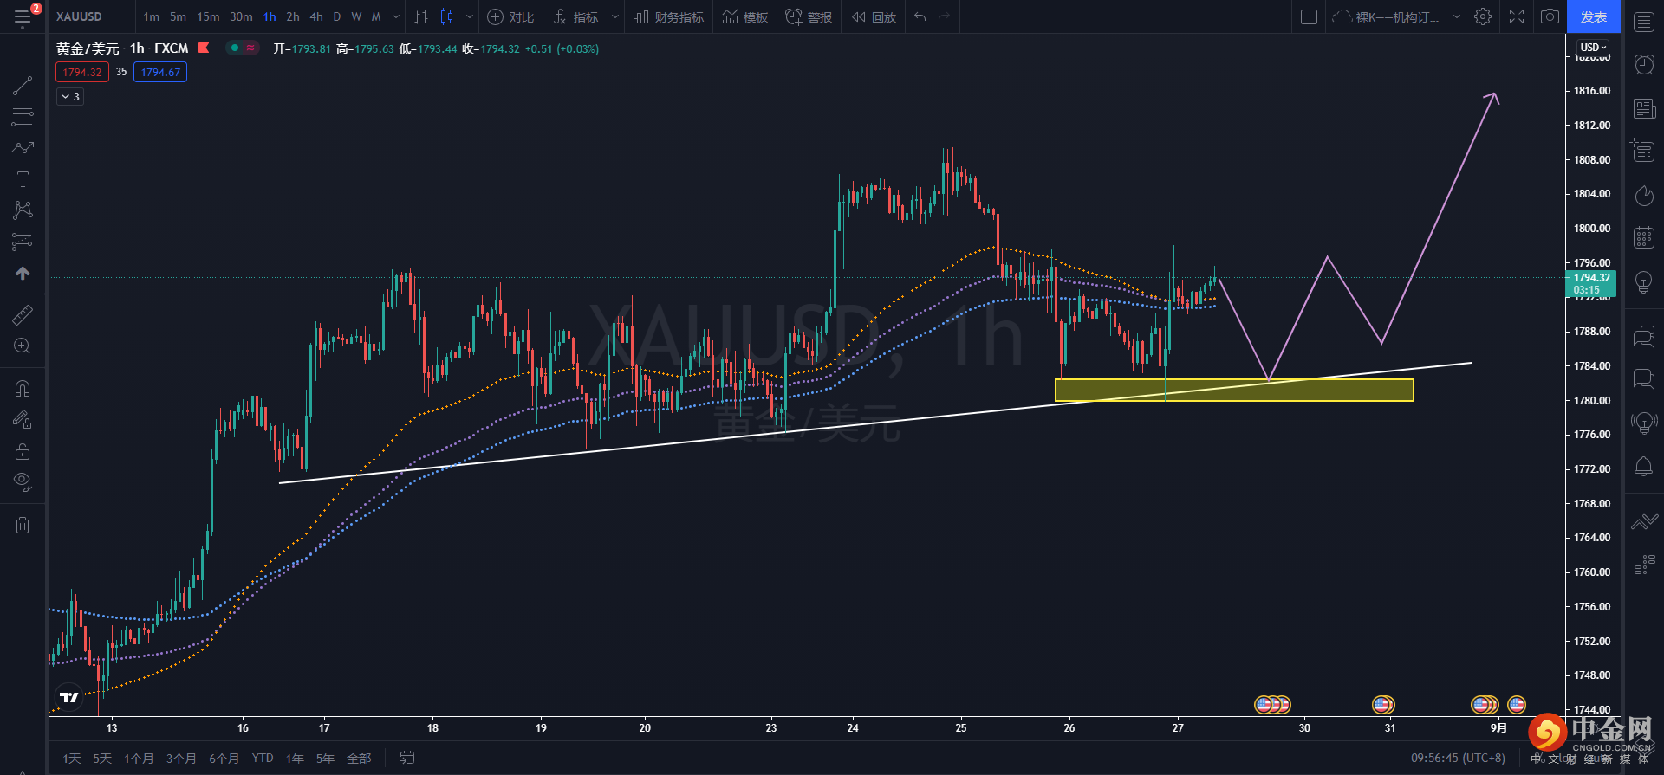
Task: Switch to the W weekly timeframe
Action: click(x=356, y=17)
